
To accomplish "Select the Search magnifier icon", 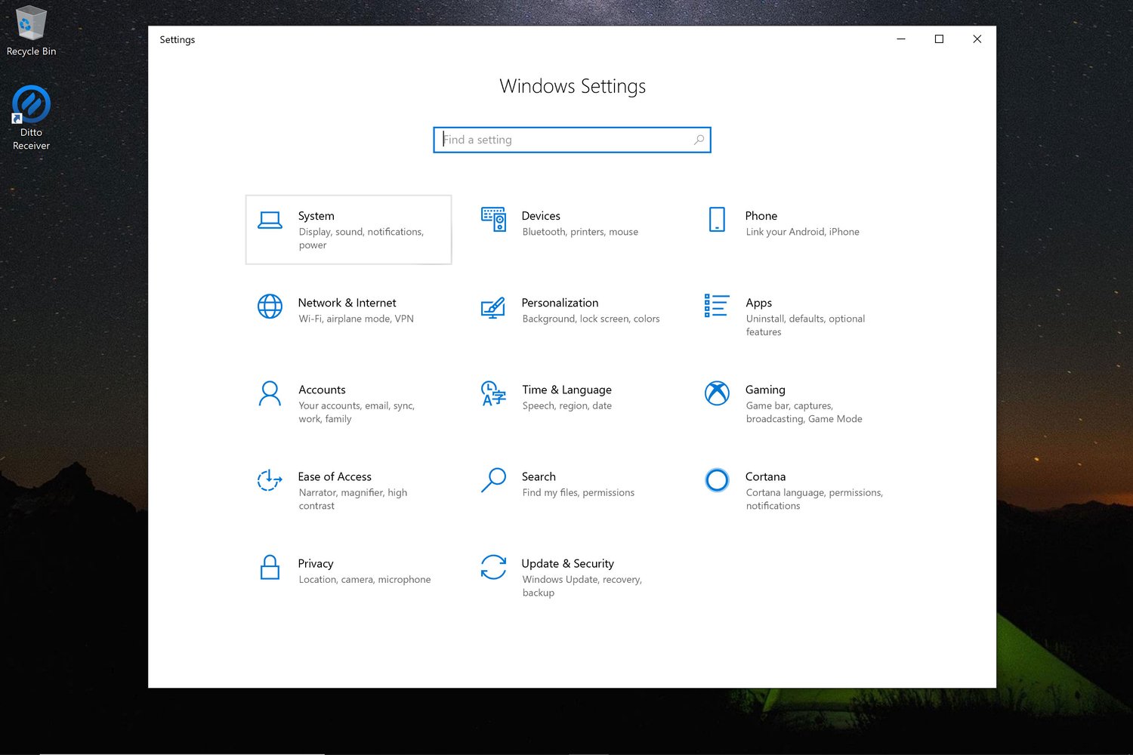I will click(x=493, y=480).
